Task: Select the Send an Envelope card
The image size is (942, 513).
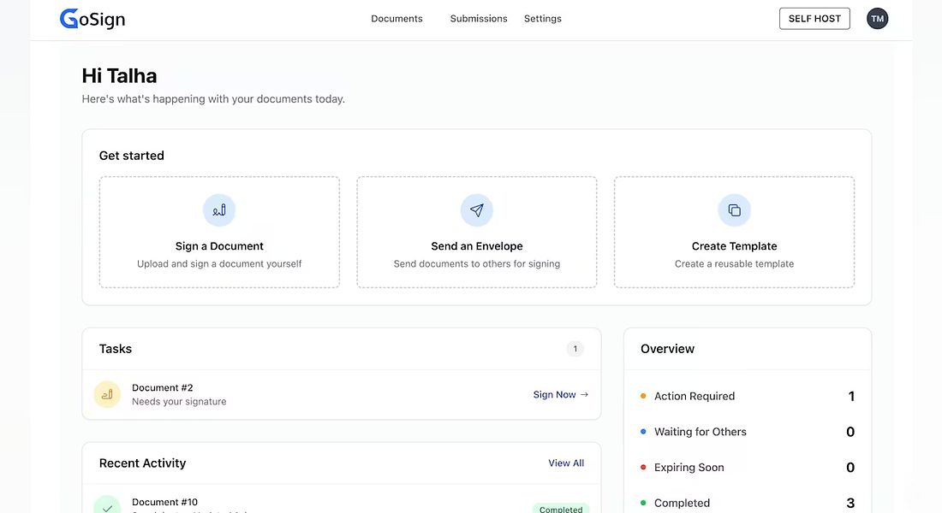Action: click(476, 233)
